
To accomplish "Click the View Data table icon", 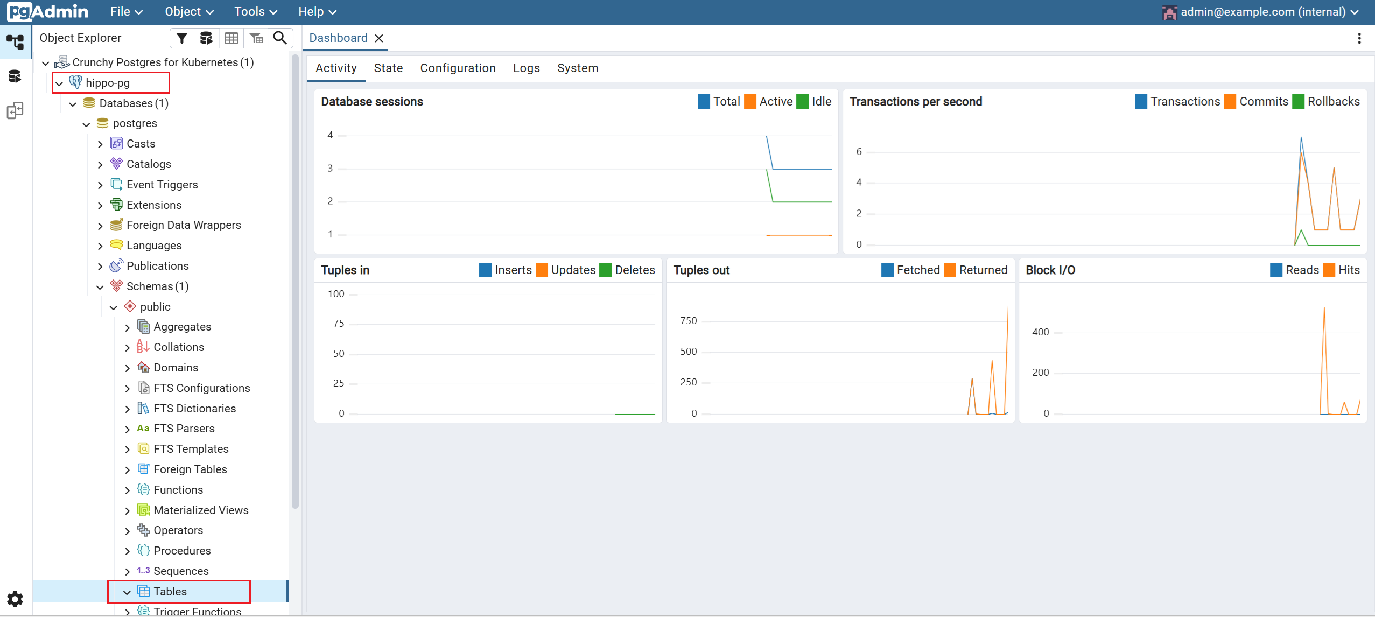I will [x=231, y=38].
